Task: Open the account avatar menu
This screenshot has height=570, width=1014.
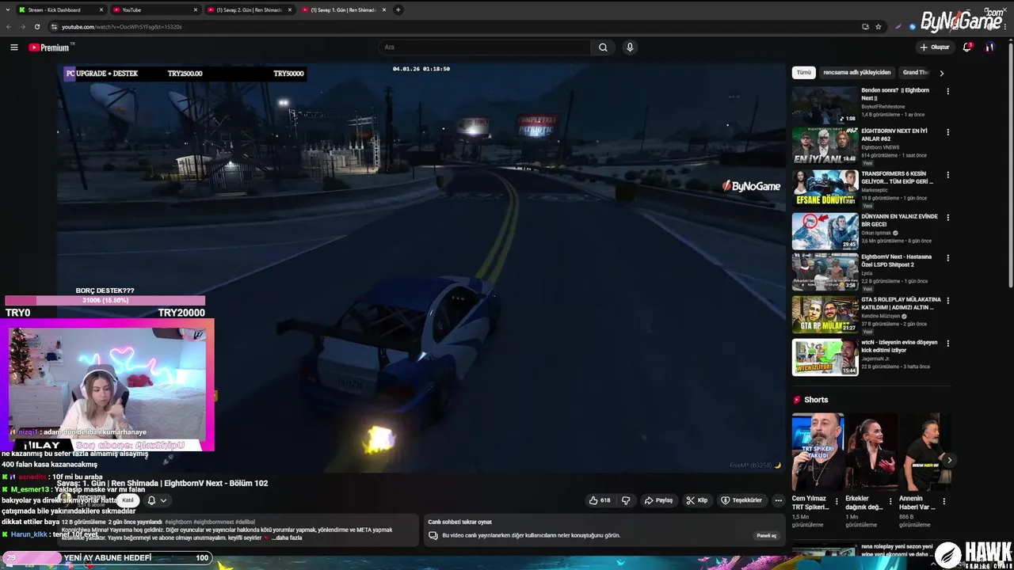Action: 989,47
